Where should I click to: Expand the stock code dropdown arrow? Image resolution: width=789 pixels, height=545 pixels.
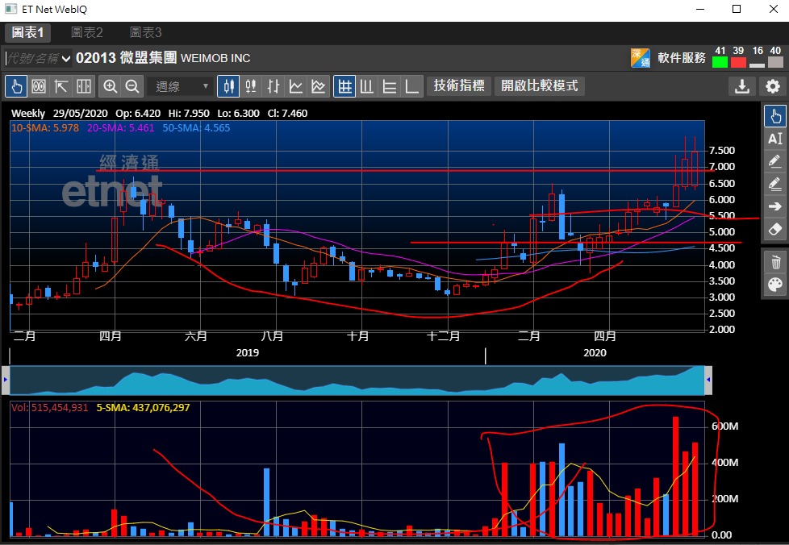[x=66, y=59]
